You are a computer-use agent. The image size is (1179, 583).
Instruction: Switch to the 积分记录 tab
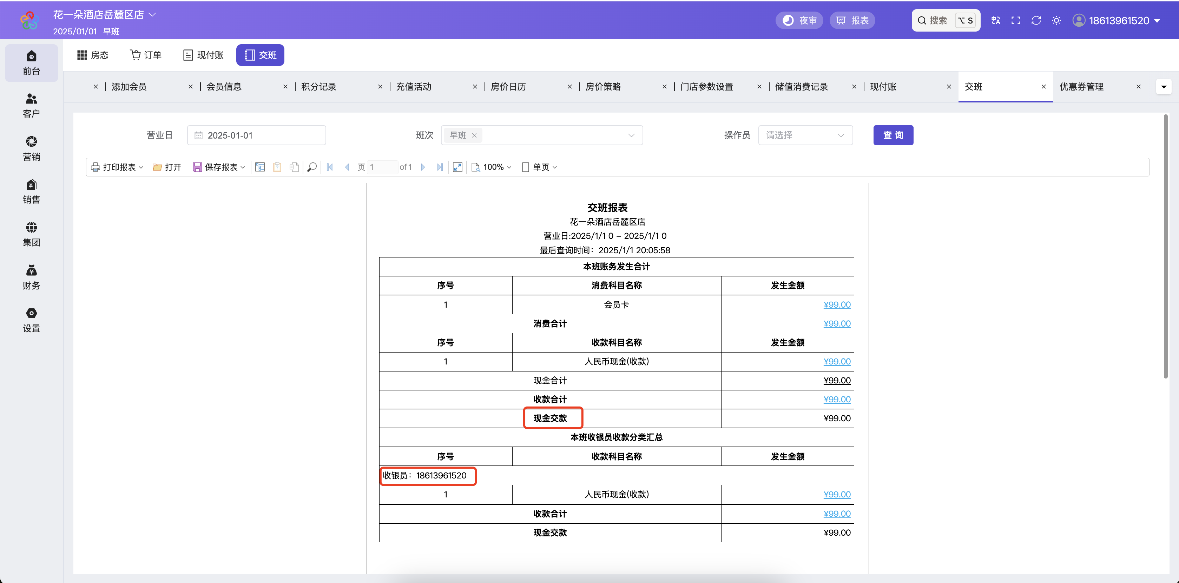point(318,87)
